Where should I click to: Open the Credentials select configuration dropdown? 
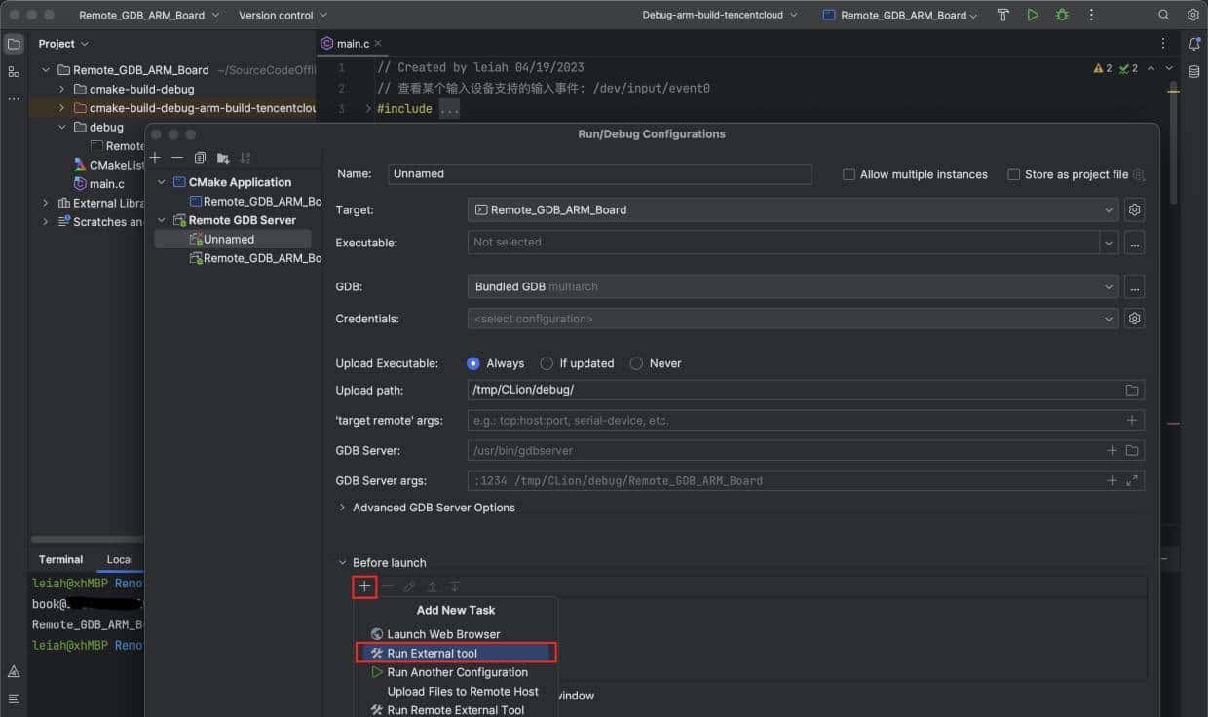pos(792,319)
